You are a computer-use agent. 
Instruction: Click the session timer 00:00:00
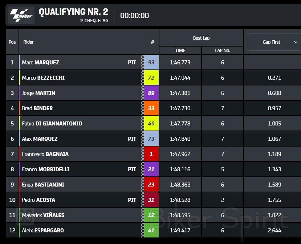pos(134,16)
